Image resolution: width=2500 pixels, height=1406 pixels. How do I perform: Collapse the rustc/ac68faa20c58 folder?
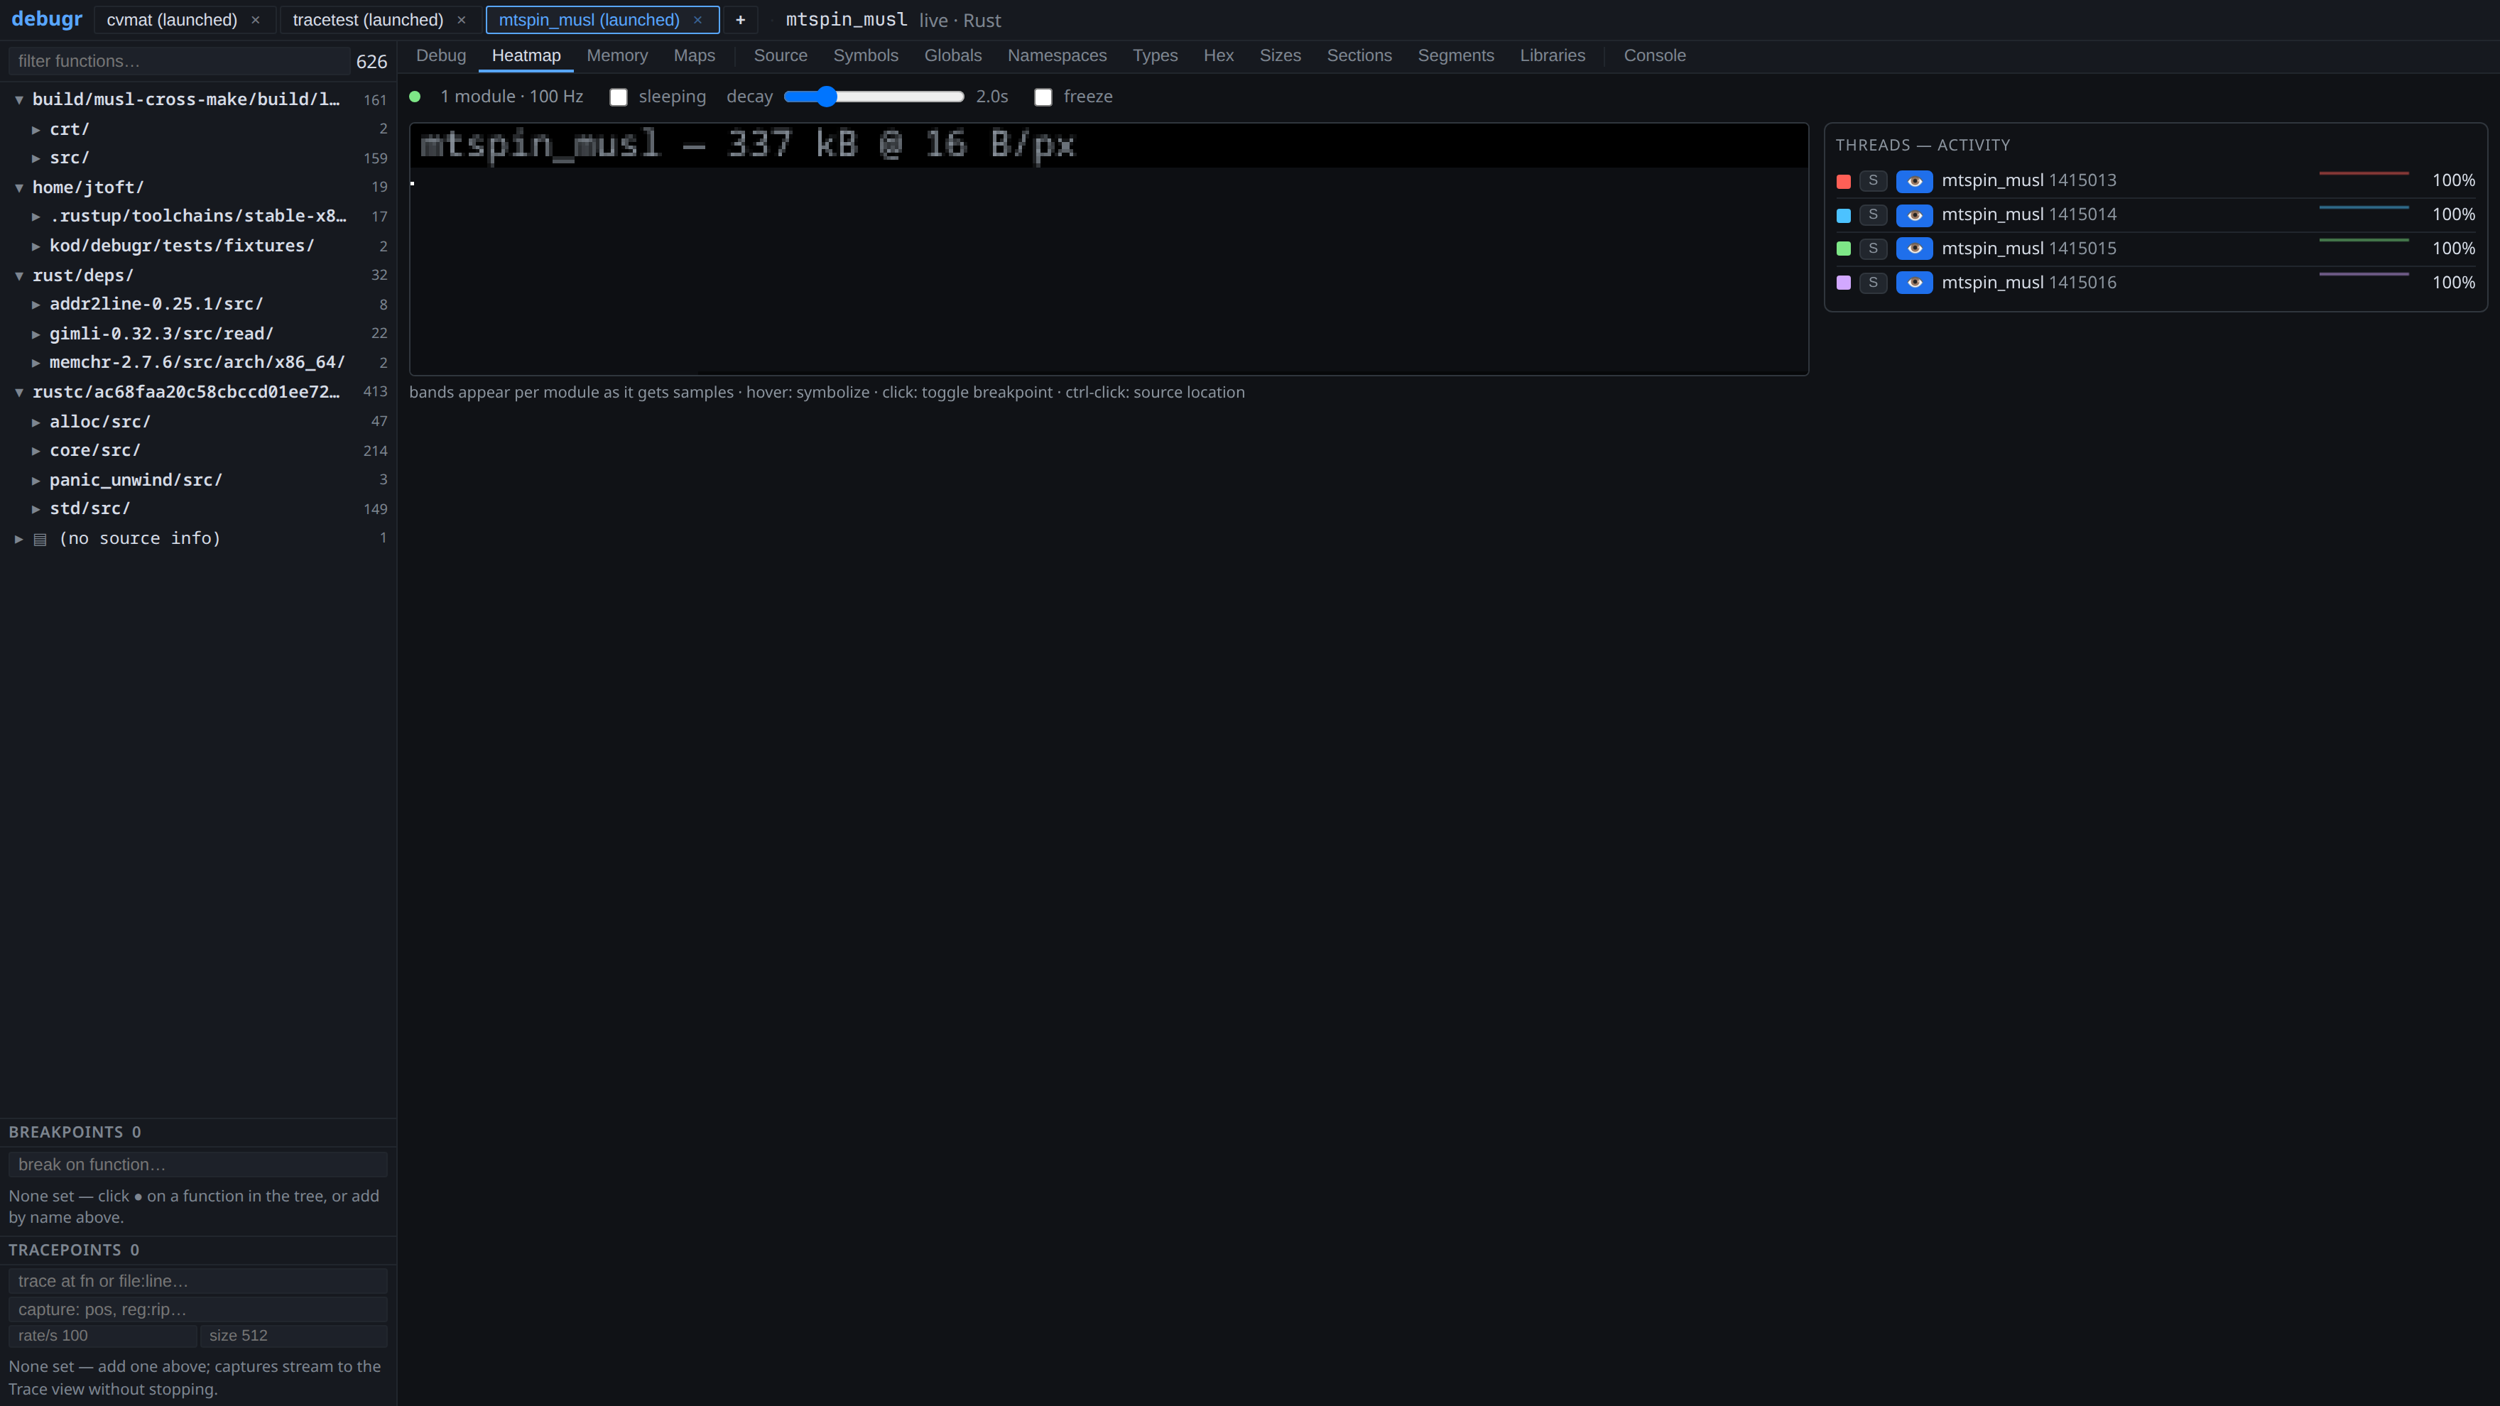(x=18, y=392)
